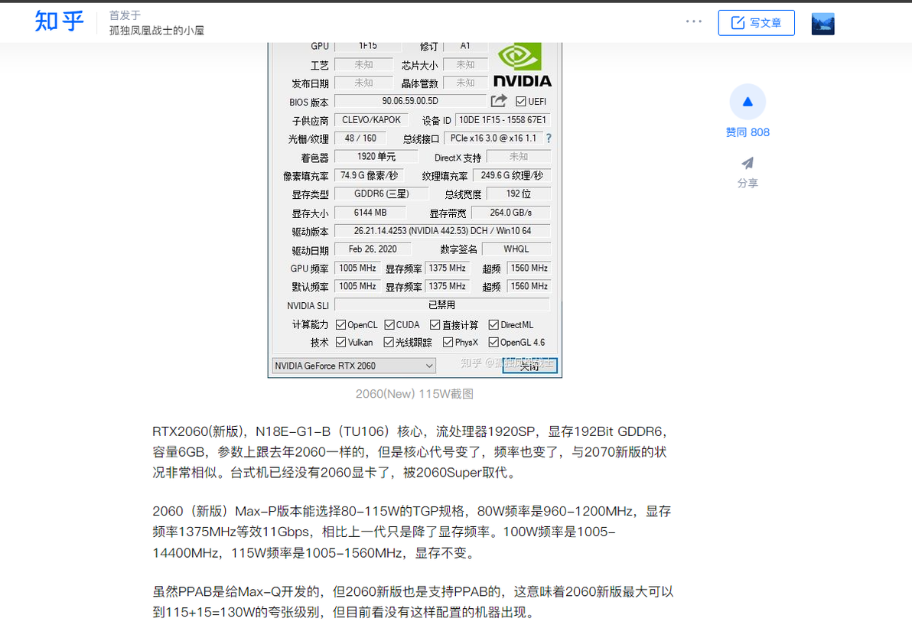
Task: Toggle the 直接计算 checkbox
Action: [435, 324]
